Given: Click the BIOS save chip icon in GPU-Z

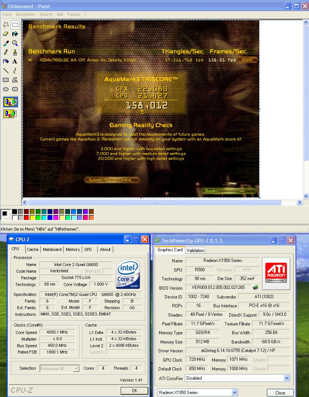Looking at the screenshot, I should (255, 287).
